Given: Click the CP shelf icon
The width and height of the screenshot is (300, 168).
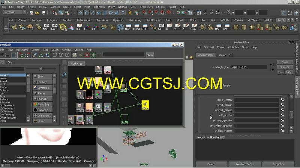Looking at the screenshot, I should tap(87, 27).
